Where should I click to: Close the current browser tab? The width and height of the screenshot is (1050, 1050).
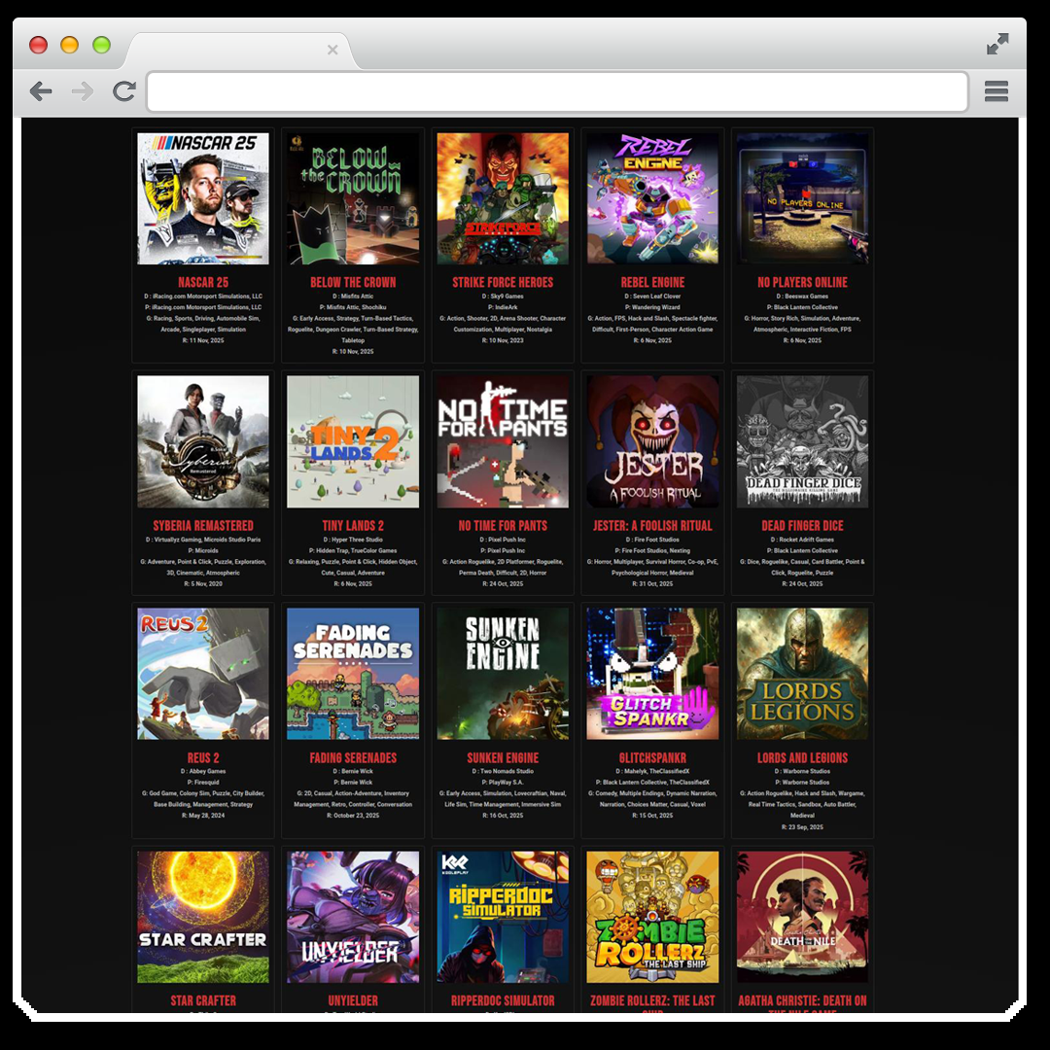[x=332, y=50]
